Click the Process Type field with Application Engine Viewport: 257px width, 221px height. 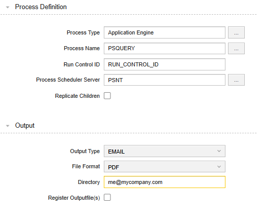[x=164, y=32]
